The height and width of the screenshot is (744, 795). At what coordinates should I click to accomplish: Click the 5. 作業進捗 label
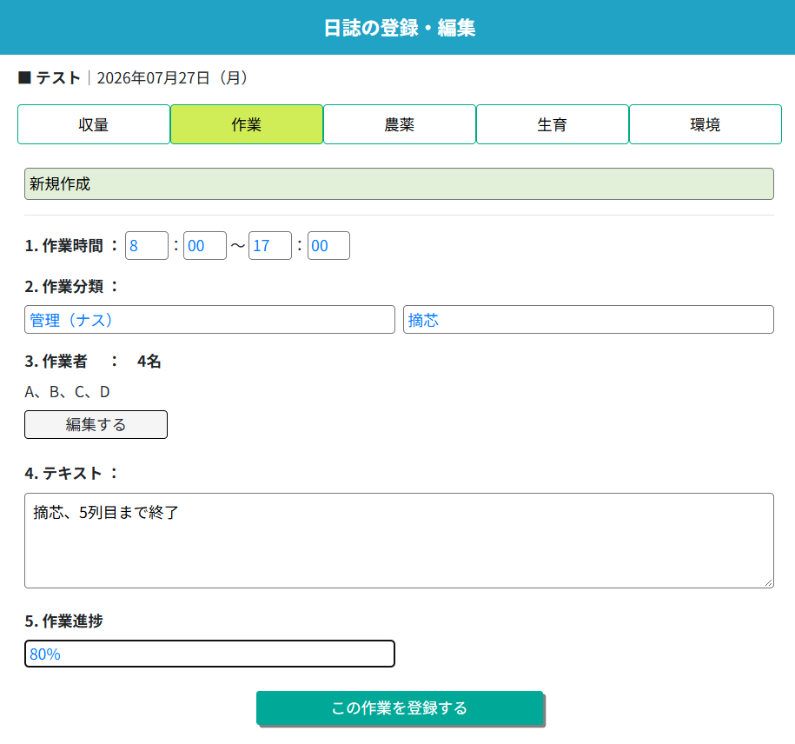[64, 621]
